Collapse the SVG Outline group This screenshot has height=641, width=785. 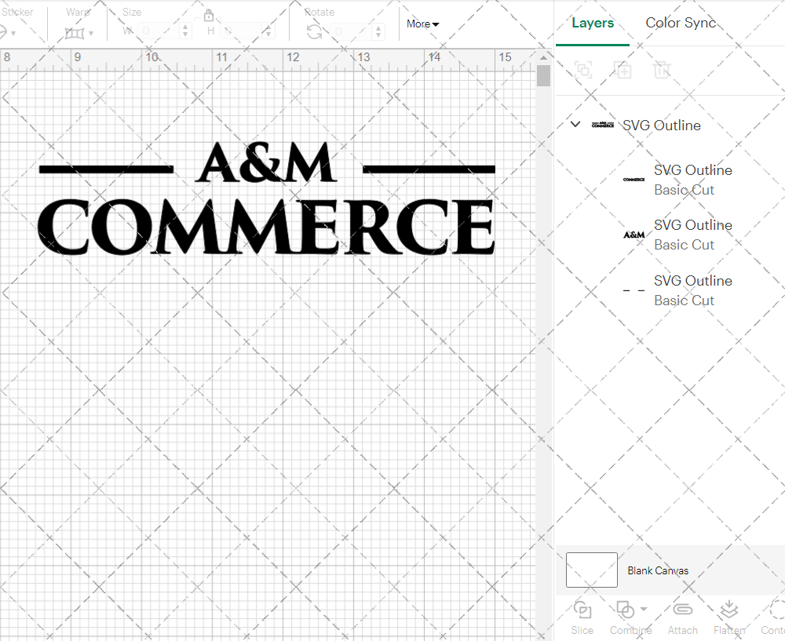[x=575, y=124]
